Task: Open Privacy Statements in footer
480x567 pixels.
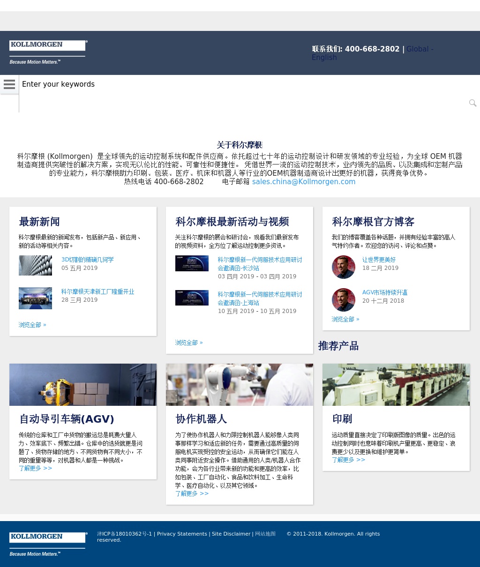Action: click(182, 534)
